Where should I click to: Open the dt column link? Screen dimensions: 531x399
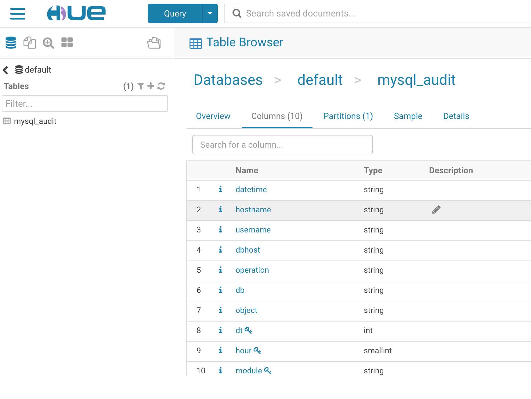tap(239, 331)
